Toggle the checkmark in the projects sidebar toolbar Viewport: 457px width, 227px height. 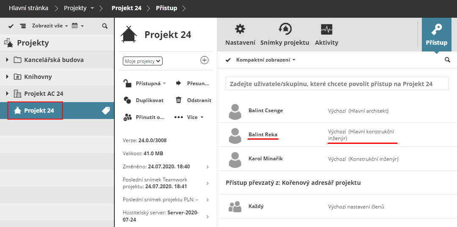11,26
